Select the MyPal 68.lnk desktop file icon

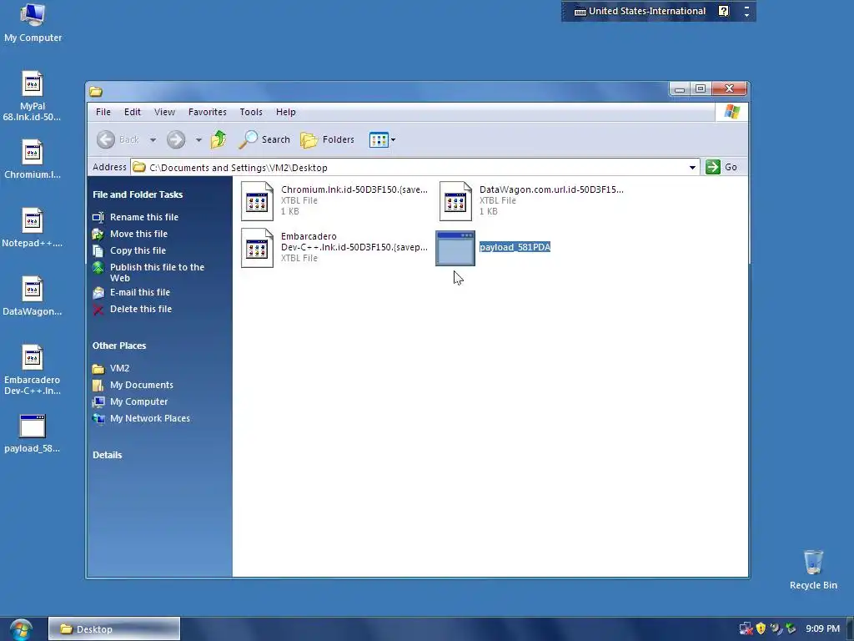33,84
